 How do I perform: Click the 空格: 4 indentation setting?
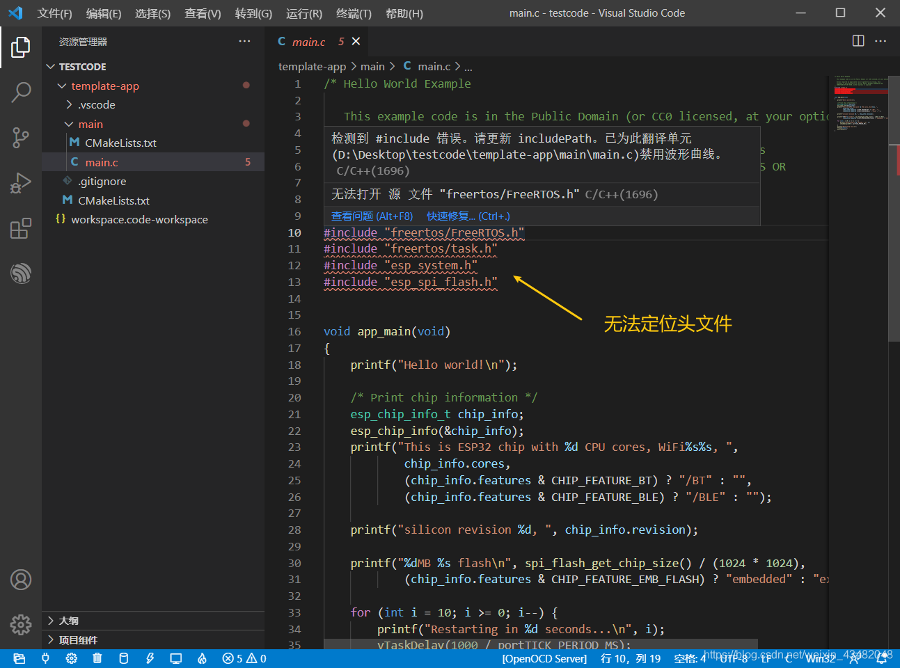[690, 658]
